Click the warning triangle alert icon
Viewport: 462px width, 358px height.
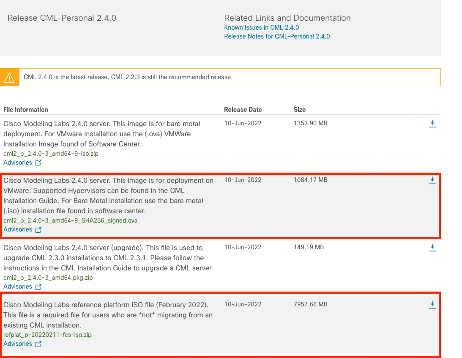pos(9,77)
